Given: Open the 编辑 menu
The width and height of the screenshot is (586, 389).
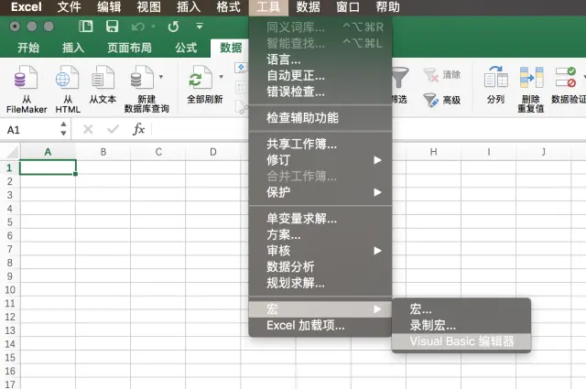Looking at the screenshot, I should pos(109,7).
